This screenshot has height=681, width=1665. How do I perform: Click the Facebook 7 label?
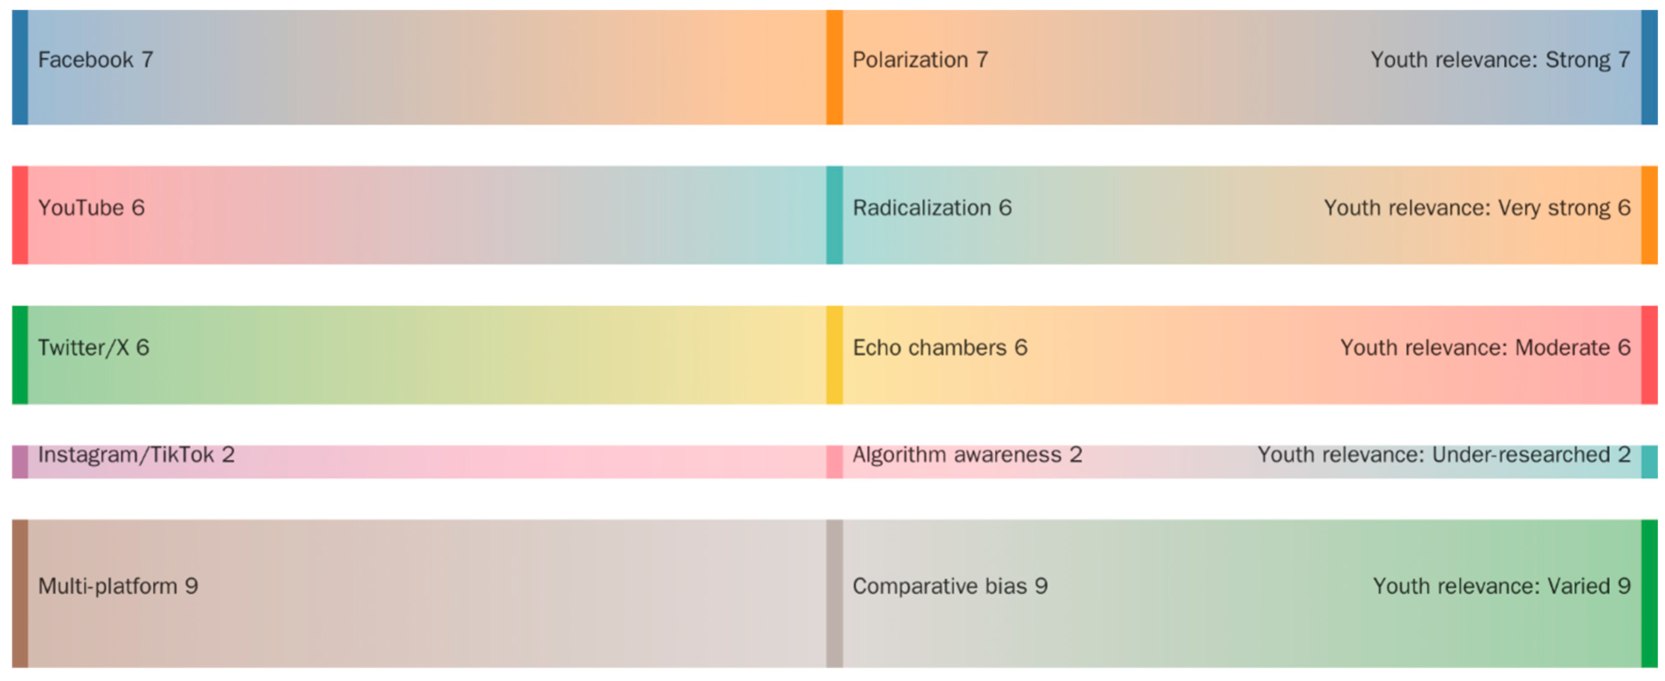click(x=95, y=60)
